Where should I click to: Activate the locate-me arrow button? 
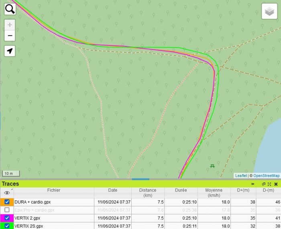(10, 51)
